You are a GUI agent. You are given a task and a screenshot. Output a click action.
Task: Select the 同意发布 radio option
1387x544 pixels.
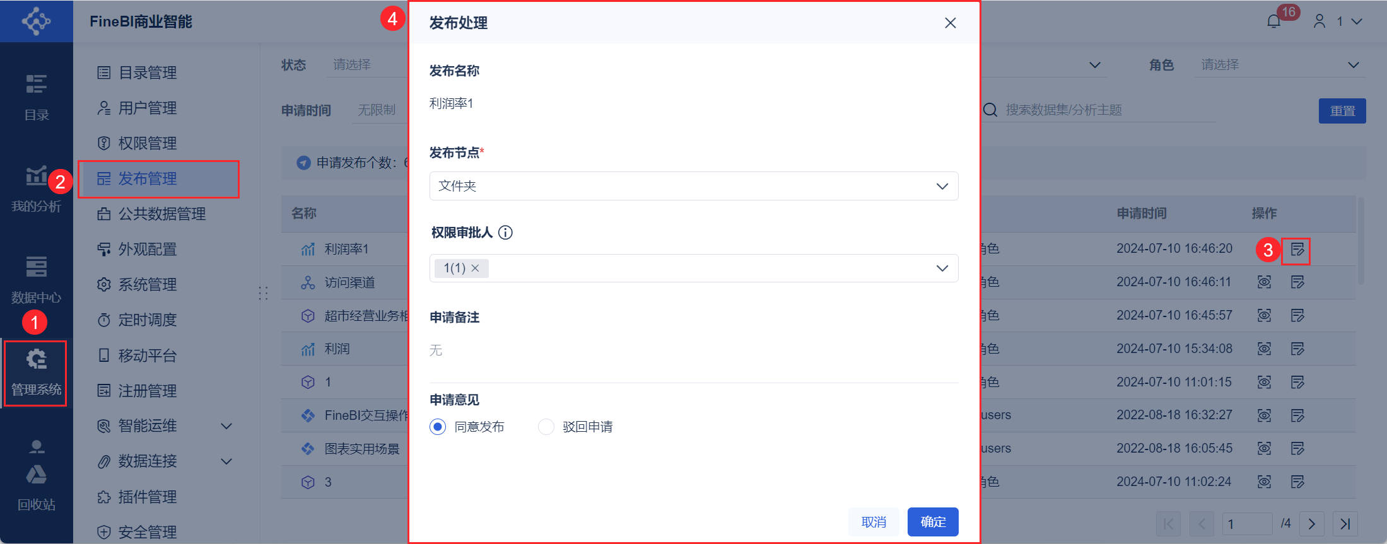click(x=438, y=427)
